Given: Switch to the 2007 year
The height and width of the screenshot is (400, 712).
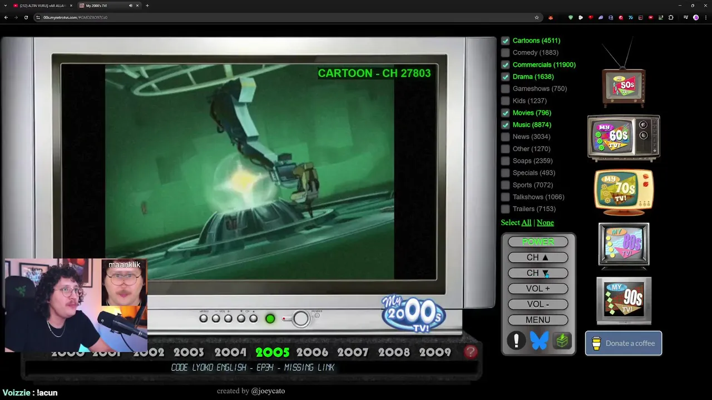Looking at the screenshot, I should (353, 352).
